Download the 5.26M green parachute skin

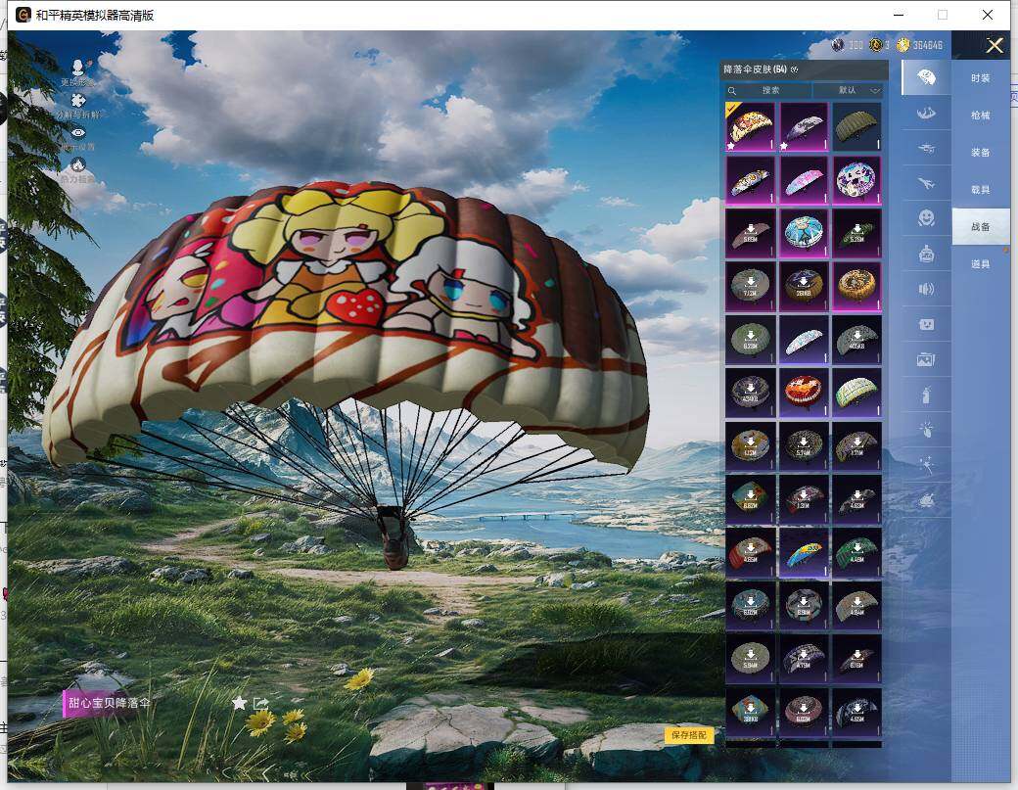[857, 233]
